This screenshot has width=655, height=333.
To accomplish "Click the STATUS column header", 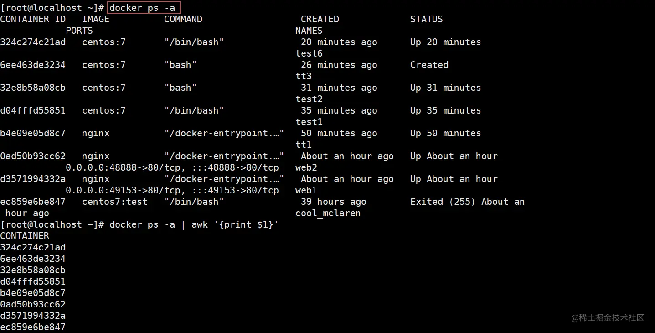I will coord(427,19).
